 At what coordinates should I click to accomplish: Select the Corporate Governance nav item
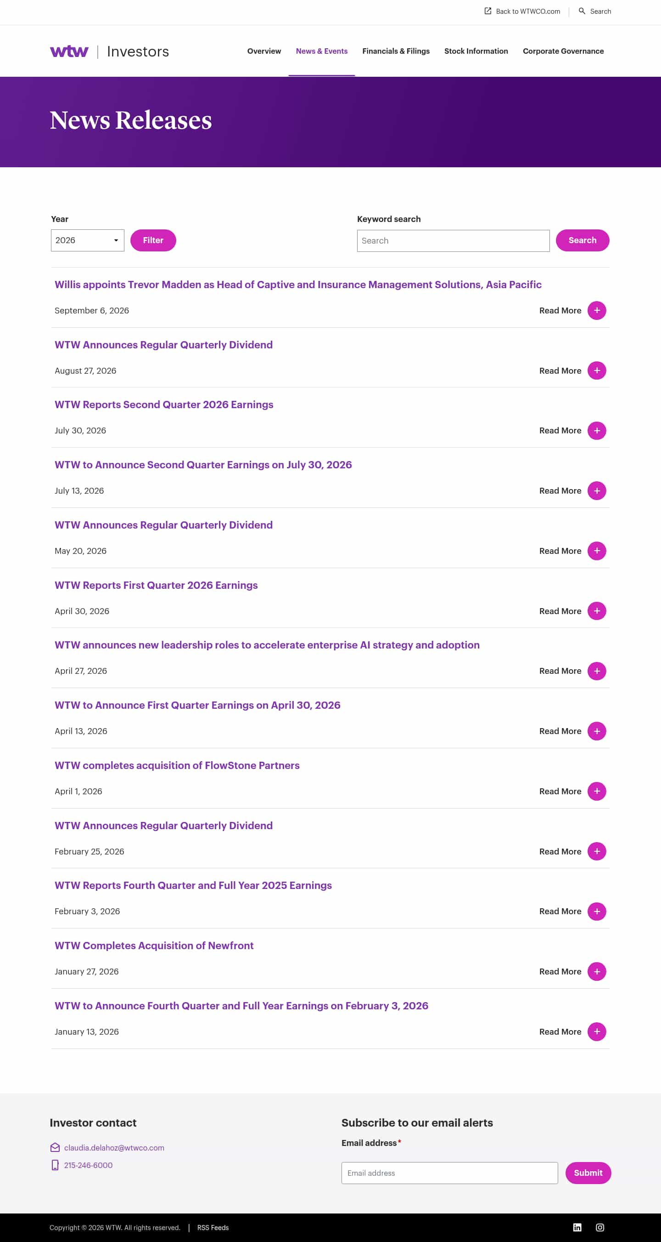[563, 51]
